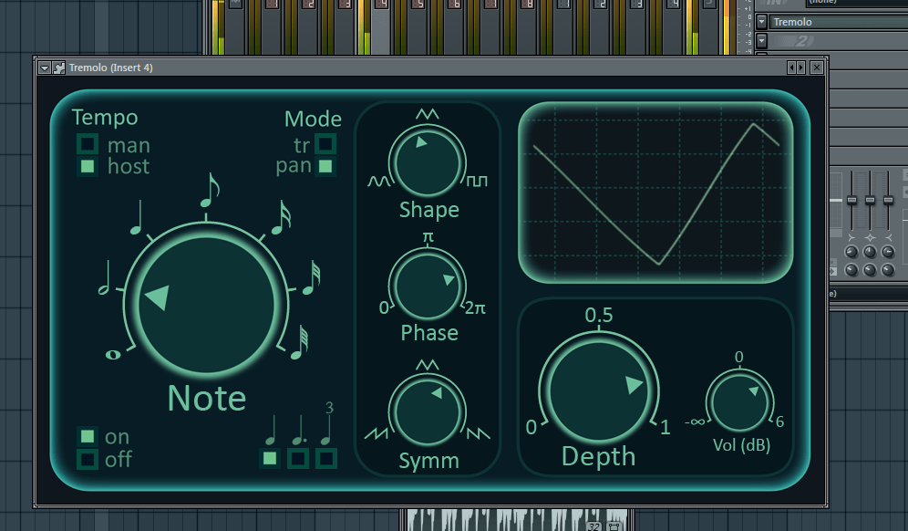The width and height of the screenshot is (908, 531).
Task: Enable the triplet-note checkbox
Action: [326, 459]
